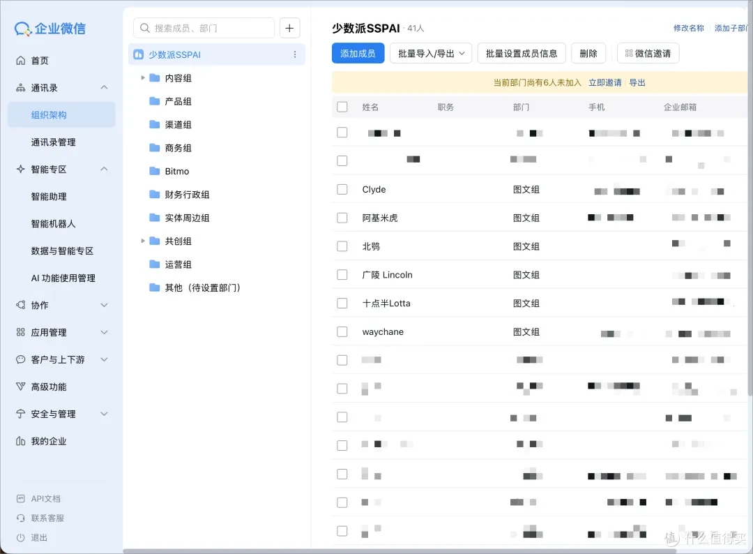The height and width of the screenshot is (554, 753).
Task: Click the API文档 icon
Action: tap(21, 499)
